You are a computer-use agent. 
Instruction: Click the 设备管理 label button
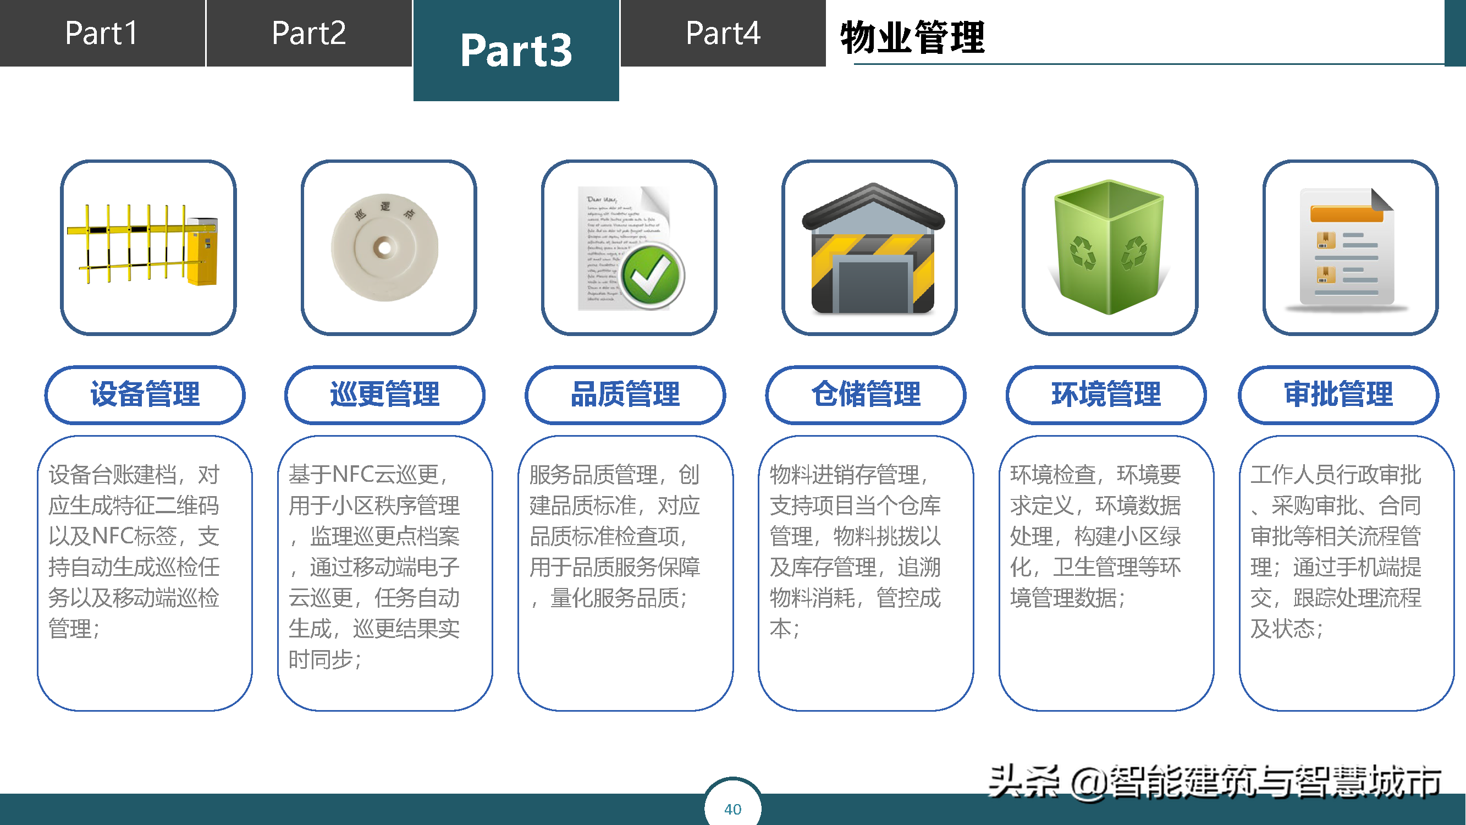click(x=145, y=394)
